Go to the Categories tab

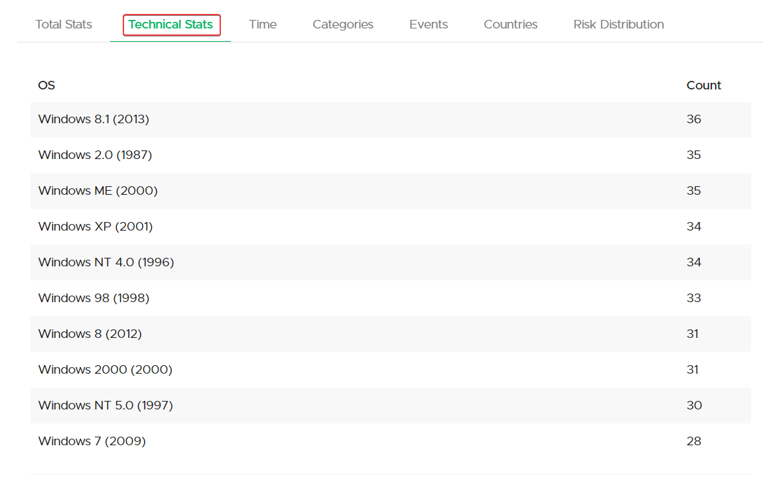click(x=343, y=25)
